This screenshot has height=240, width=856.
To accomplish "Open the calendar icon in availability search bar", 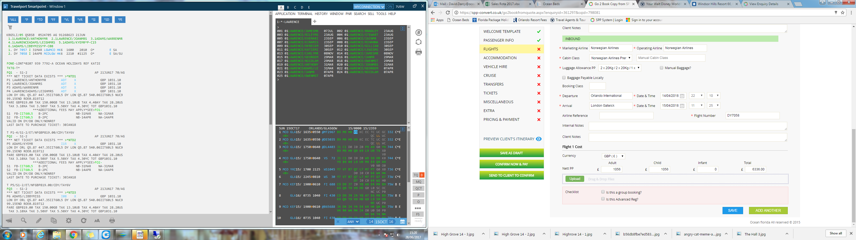I will [402, 222].
